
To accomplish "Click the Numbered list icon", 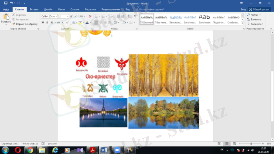I will coord(103,16).
